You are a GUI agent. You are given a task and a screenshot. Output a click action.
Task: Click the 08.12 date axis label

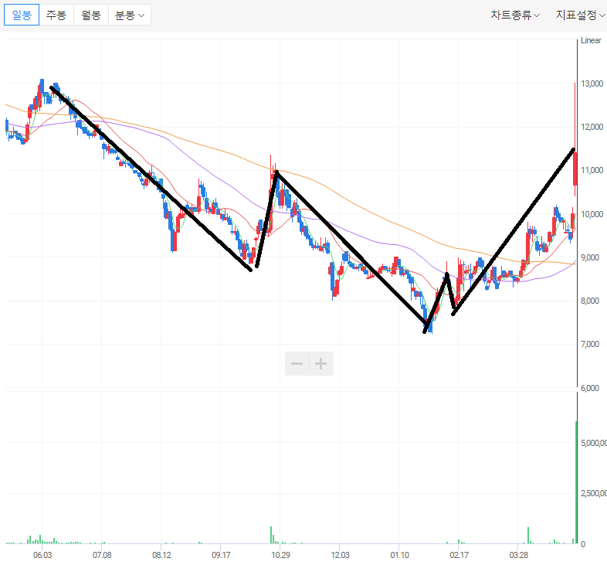point(161,555)
